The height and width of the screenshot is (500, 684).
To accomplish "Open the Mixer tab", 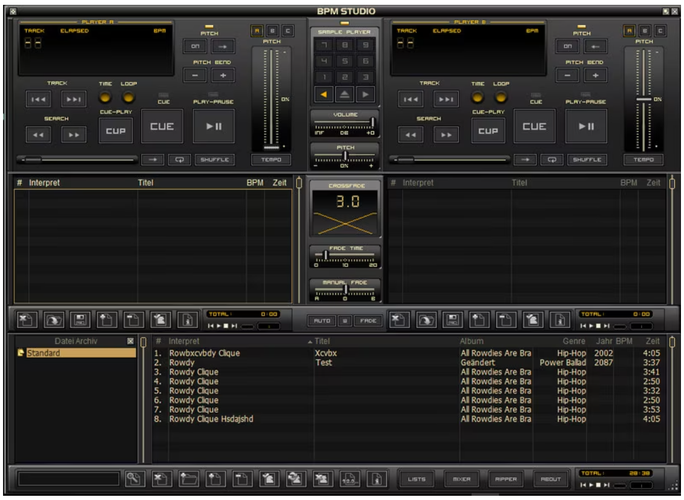I will coord(461,479).
